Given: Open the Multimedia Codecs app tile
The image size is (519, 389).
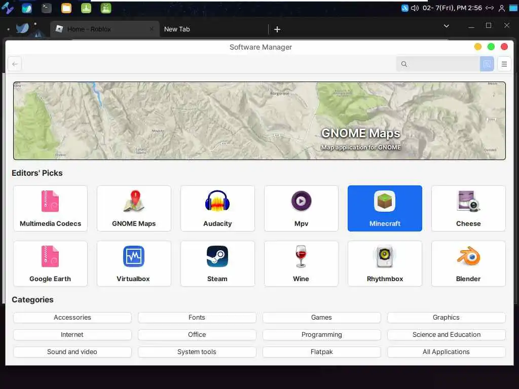Looking at the screenshot, I should point(50,208).
